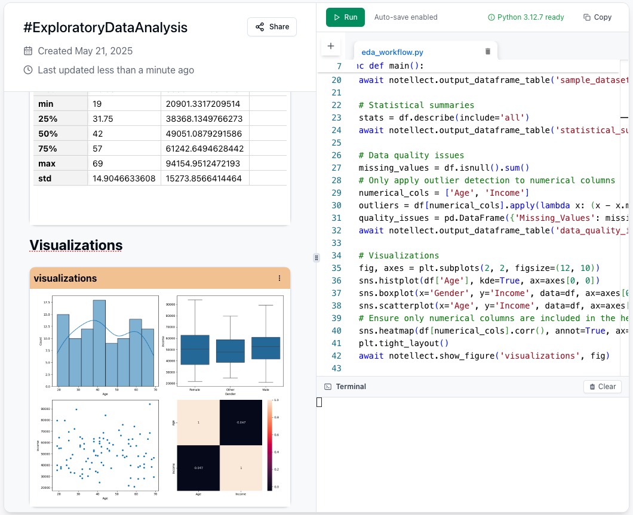Select the value 14.9046633608
The width and height of the screenshot is (633, 515).
124,178
